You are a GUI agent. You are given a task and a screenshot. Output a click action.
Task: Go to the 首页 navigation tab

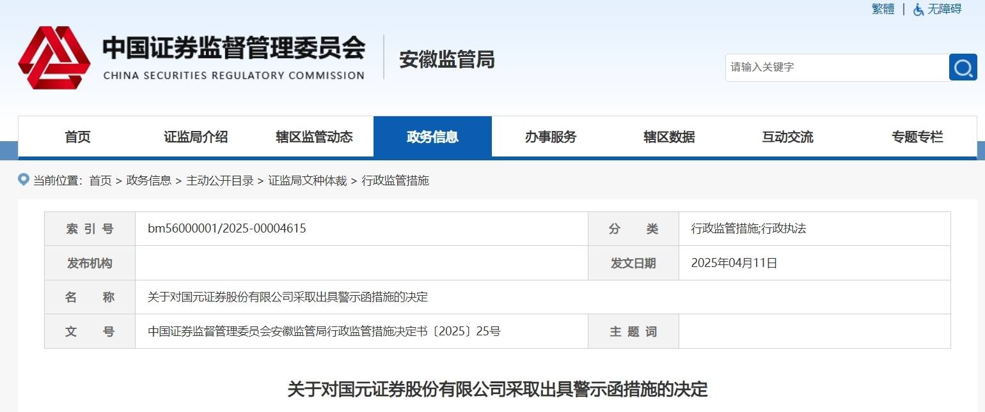(77, 137)
